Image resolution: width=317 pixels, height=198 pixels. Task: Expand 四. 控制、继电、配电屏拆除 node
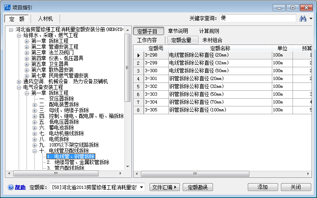pos(34,116)
